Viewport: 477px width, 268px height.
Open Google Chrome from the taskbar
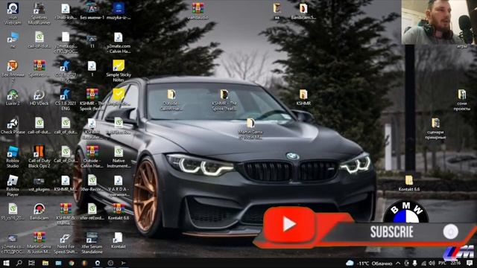point(72,263)
